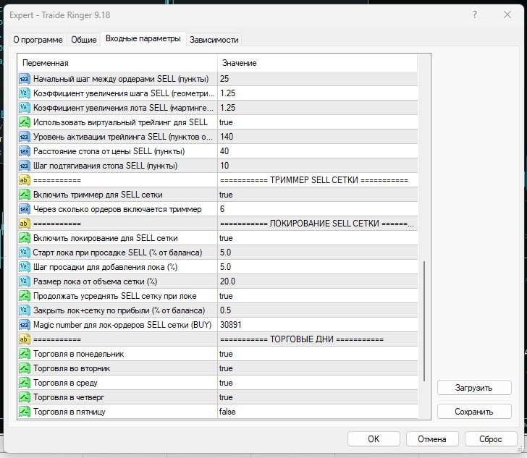Click icon of Расстояние стопа от цены SELL
The image size is (527, 458).
(x=25, y=151)
